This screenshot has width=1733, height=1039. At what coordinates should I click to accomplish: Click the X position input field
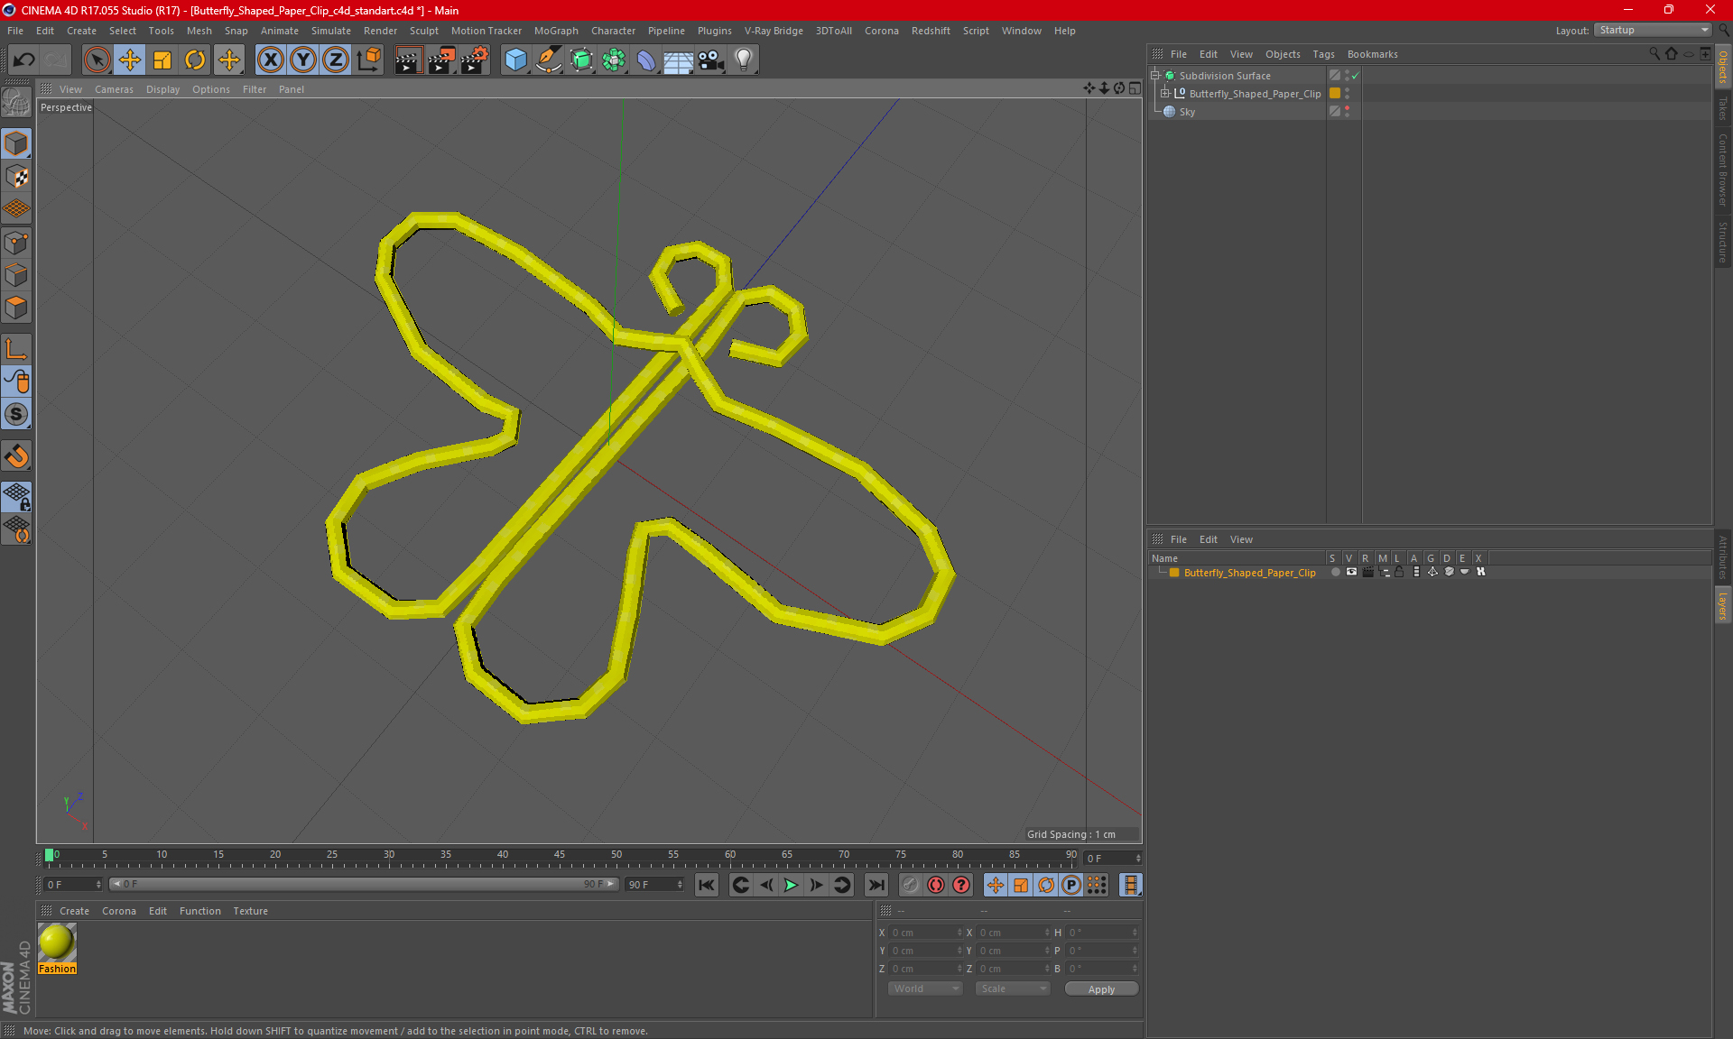click(x=922, y=933)
